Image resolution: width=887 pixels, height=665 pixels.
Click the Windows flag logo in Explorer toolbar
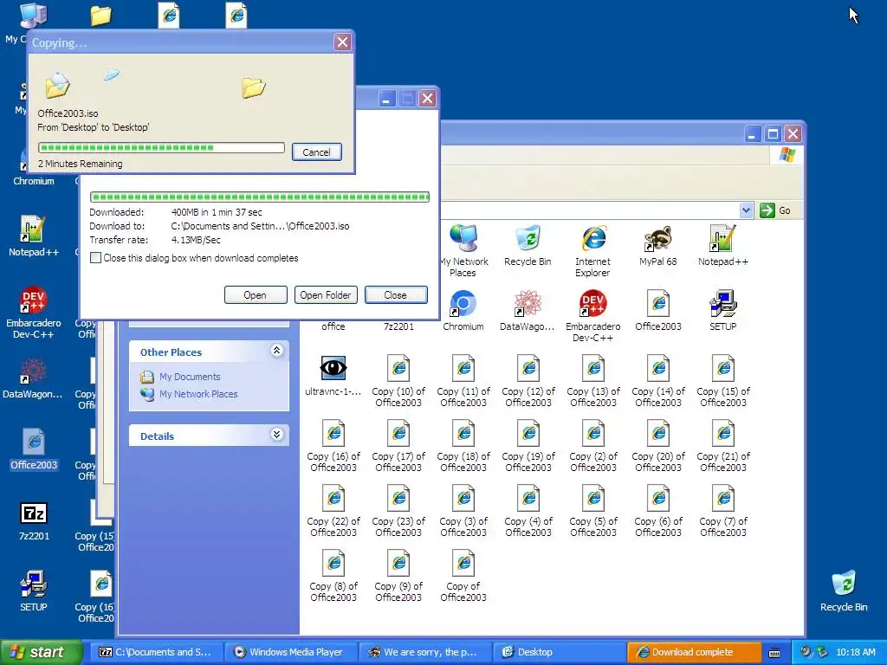pos(787,154)
